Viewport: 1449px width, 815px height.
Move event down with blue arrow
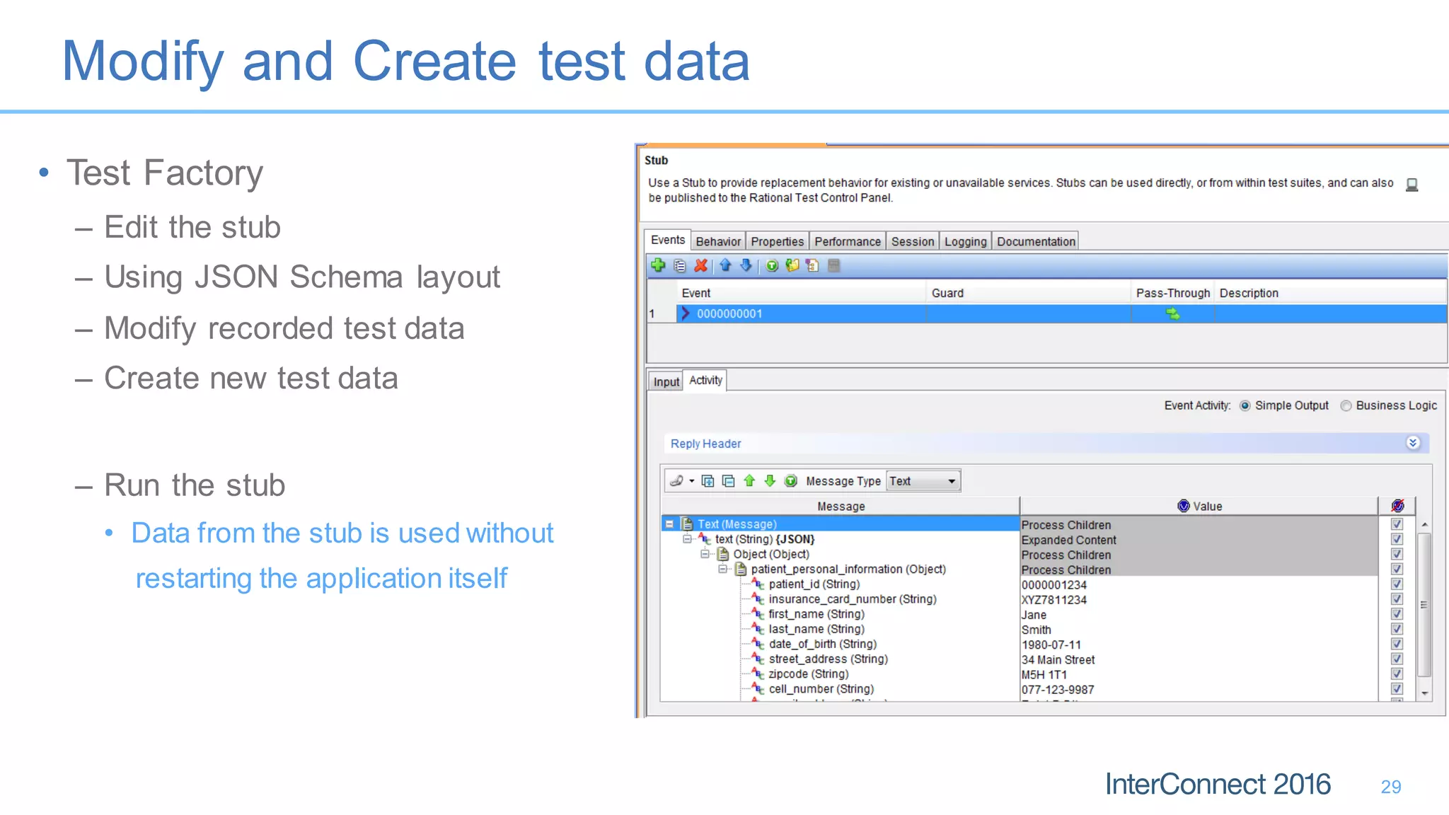click(746, 265)
